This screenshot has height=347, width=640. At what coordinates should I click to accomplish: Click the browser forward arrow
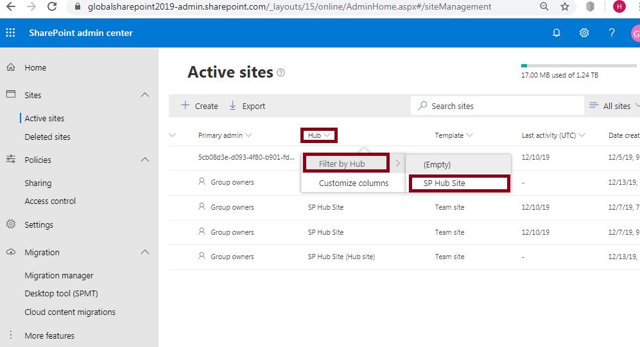[x=31, y=6]
